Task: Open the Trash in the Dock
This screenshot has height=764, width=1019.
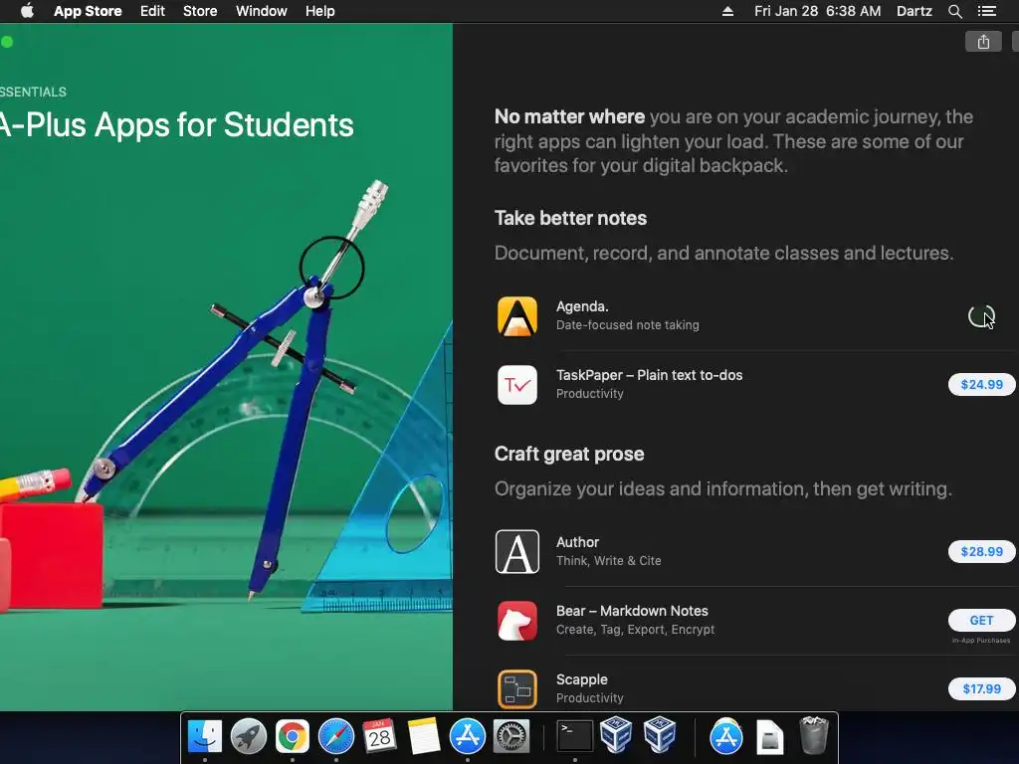Action: click(x=814, y=735)
